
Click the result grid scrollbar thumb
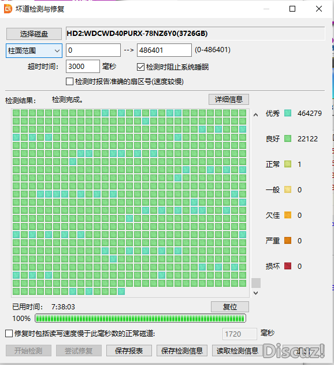[256, 283]
